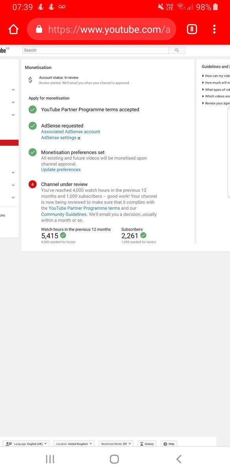Viewport: 230px width, 473px height.
Task: Click the Update preferences link
Action: (x=61, y=169)
